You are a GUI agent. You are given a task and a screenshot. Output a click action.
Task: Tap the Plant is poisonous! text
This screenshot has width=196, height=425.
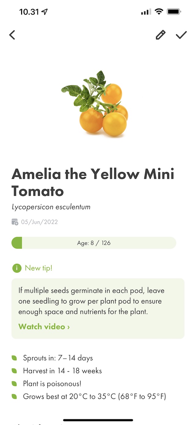[x=52, y=384]
